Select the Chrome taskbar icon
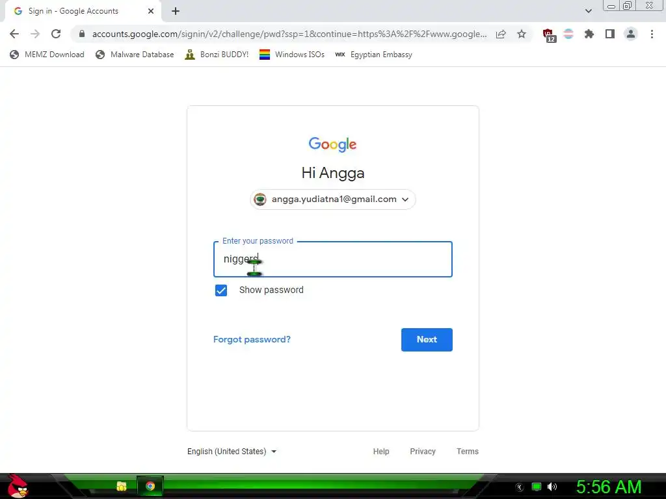Screen dimensions: 666x499 pos(150,486)
